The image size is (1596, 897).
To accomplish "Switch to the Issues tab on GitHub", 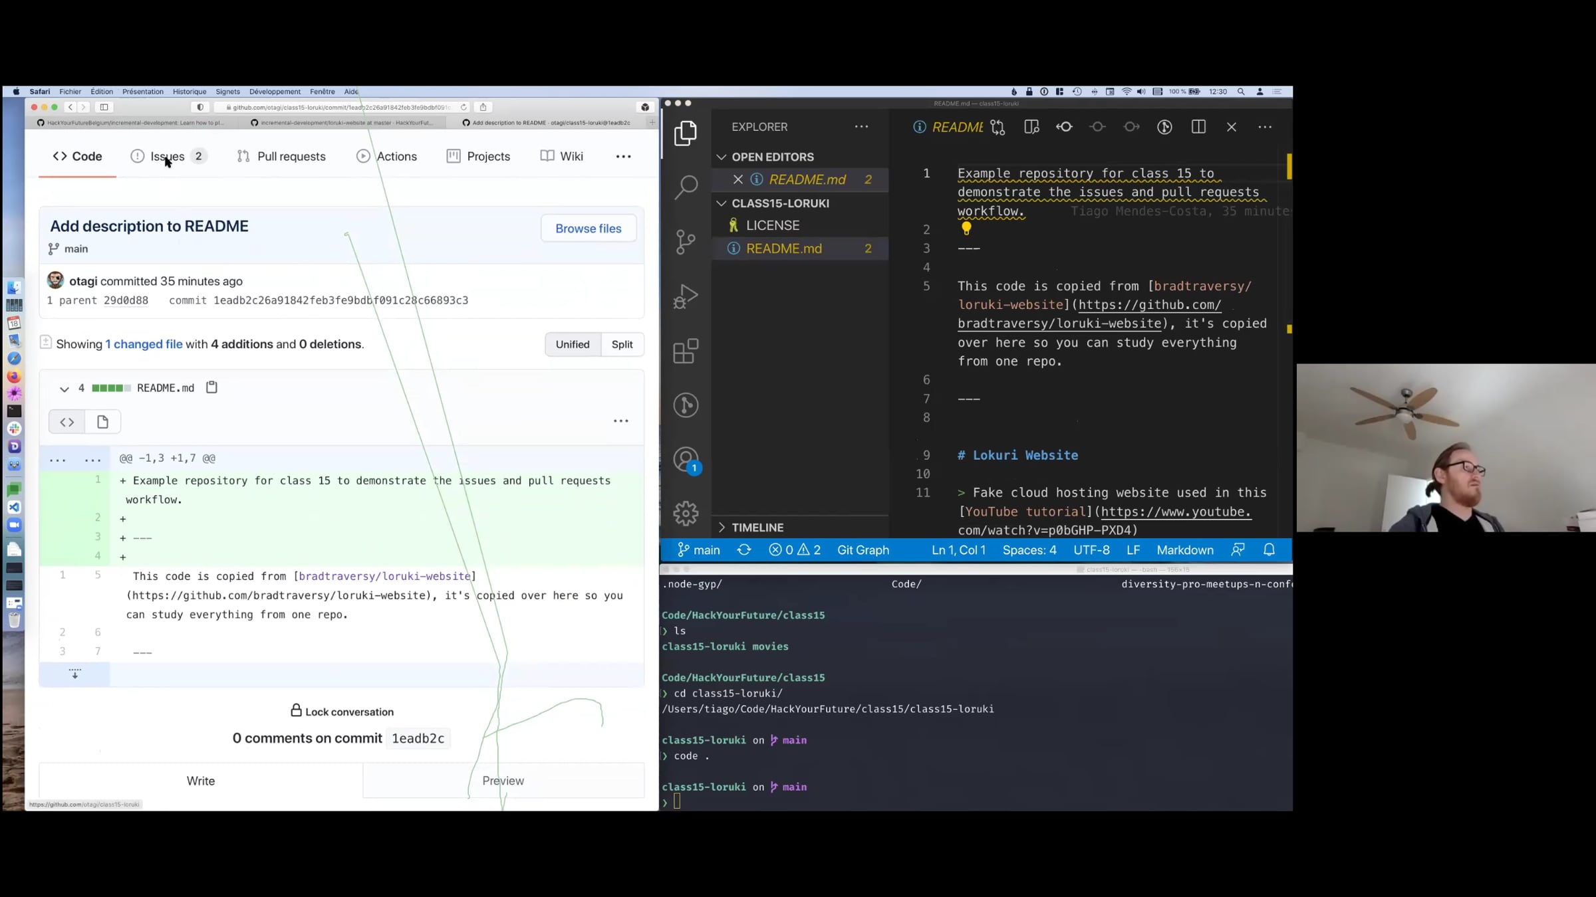I will (x=168, y=156).
